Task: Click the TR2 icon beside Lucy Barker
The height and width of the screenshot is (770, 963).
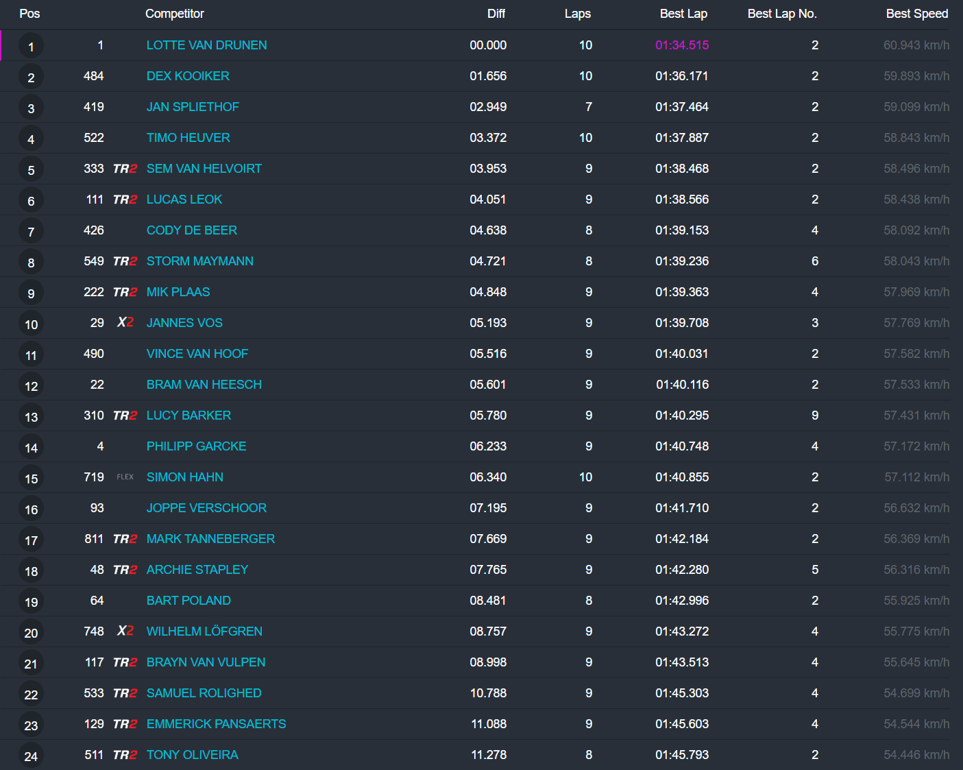Action: [125, 416]
